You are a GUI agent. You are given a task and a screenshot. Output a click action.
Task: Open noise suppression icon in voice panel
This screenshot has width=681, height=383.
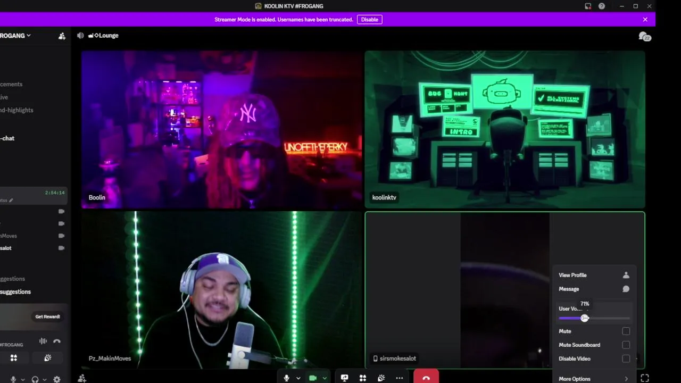(x=43, y=341)
